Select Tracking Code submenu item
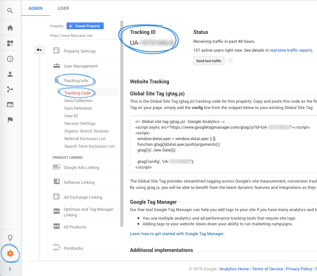The image size is (317, 276). [x=77, y=93]
